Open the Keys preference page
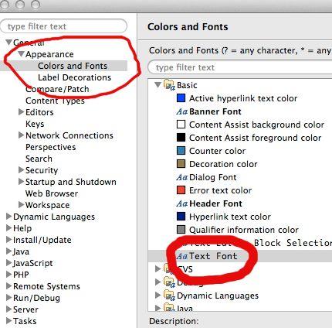This screenshot has width=332, height=328. pyautogui.click(x=35, y=124)
